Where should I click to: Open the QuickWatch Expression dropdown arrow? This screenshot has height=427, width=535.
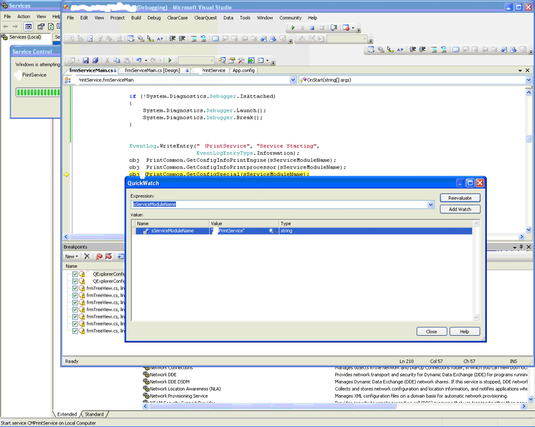[x=430, y=204]
